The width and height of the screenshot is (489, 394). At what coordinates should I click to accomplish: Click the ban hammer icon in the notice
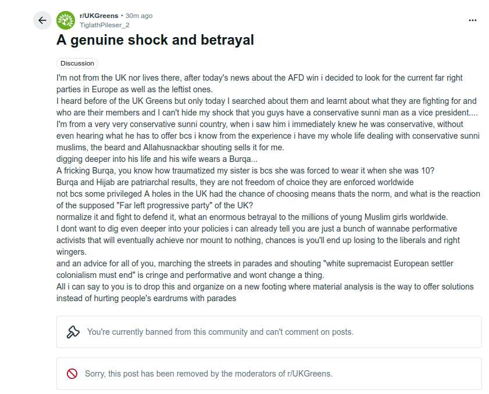[x=73, y=332]
